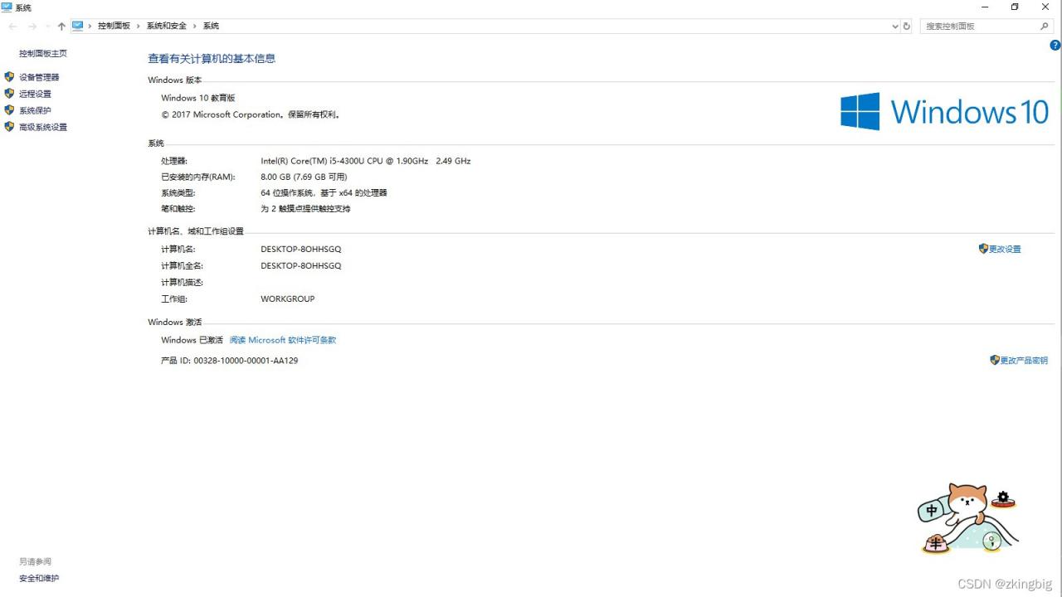Expand the address bar history dropdown
This screenshot has width=1062, height=597.
[x=895, y=27]
